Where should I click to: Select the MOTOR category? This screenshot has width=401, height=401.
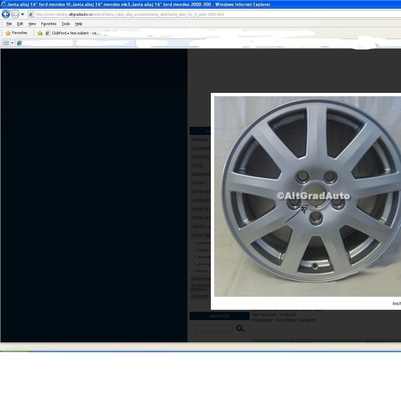(x=197, y=183)
